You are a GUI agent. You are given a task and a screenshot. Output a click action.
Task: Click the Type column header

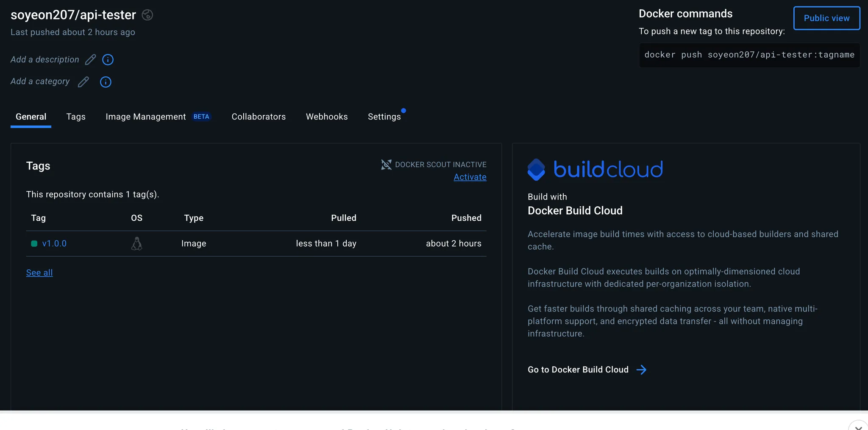[x=194, y=218]
